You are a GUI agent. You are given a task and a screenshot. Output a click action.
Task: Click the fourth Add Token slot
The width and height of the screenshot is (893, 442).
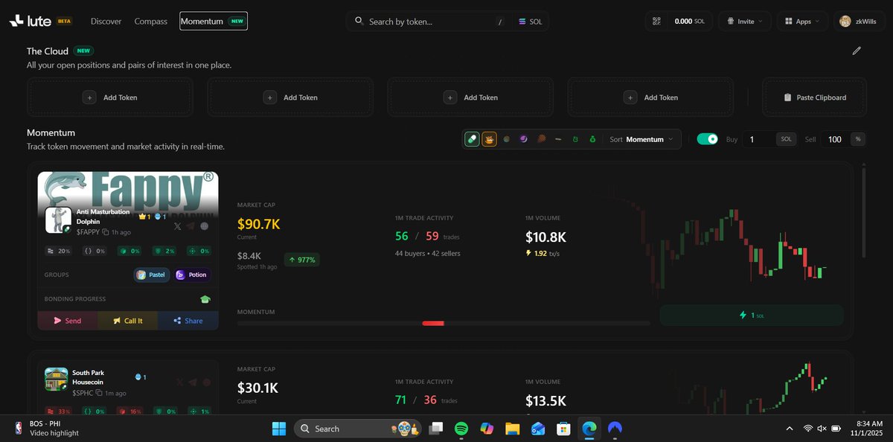pyautogui.click(x=650, y=97)
